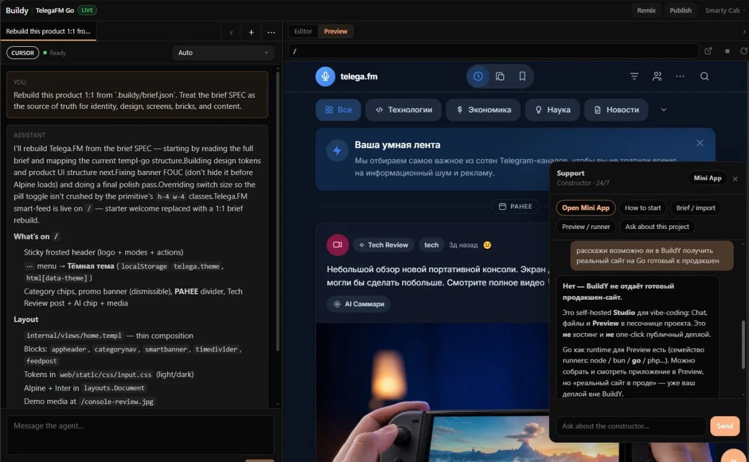Click the Mini App button
Screen dimensions: 749x462
pyautogui.click(x=707, y=178)
